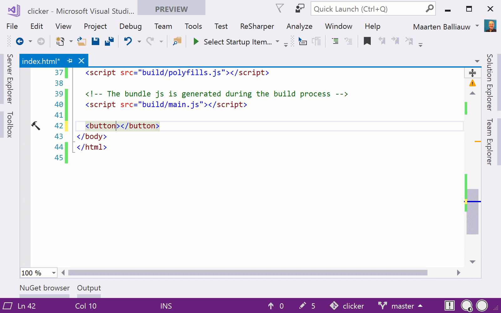Show the Output window

(x=89, y=288)
